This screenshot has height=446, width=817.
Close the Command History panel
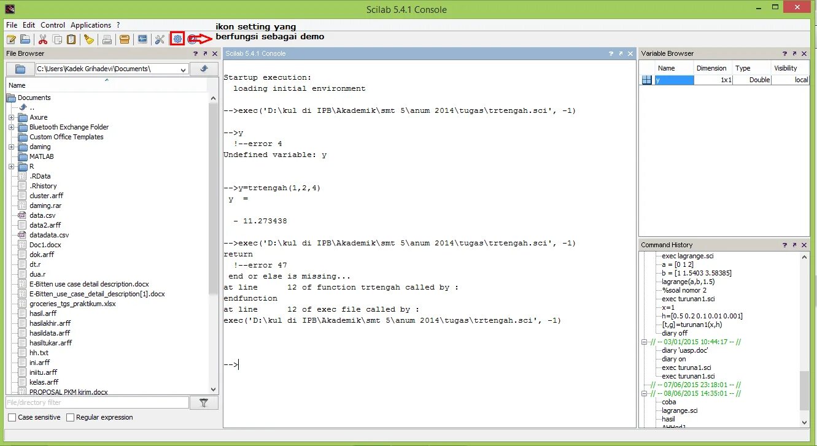804,245
